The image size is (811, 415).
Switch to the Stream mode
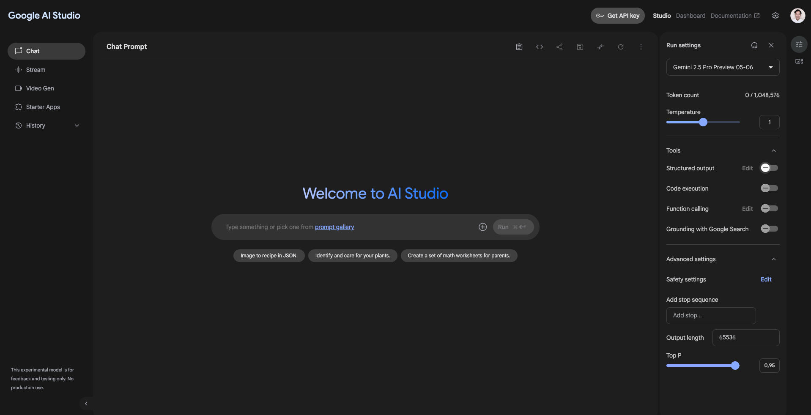click(x=36, y=70)
